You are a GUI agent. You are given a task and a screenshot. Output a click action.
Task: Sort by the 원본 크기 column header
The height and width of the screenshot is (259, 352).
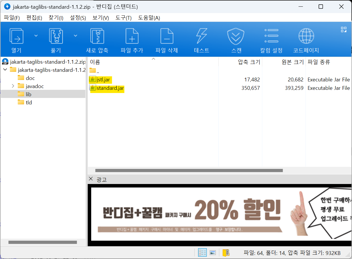coord(284,62)
